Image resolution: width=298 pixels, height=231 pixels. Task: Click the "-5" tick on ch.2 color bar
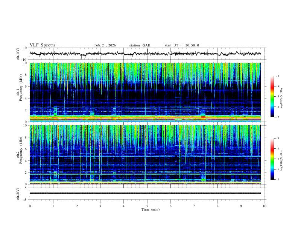coord(277,159)
